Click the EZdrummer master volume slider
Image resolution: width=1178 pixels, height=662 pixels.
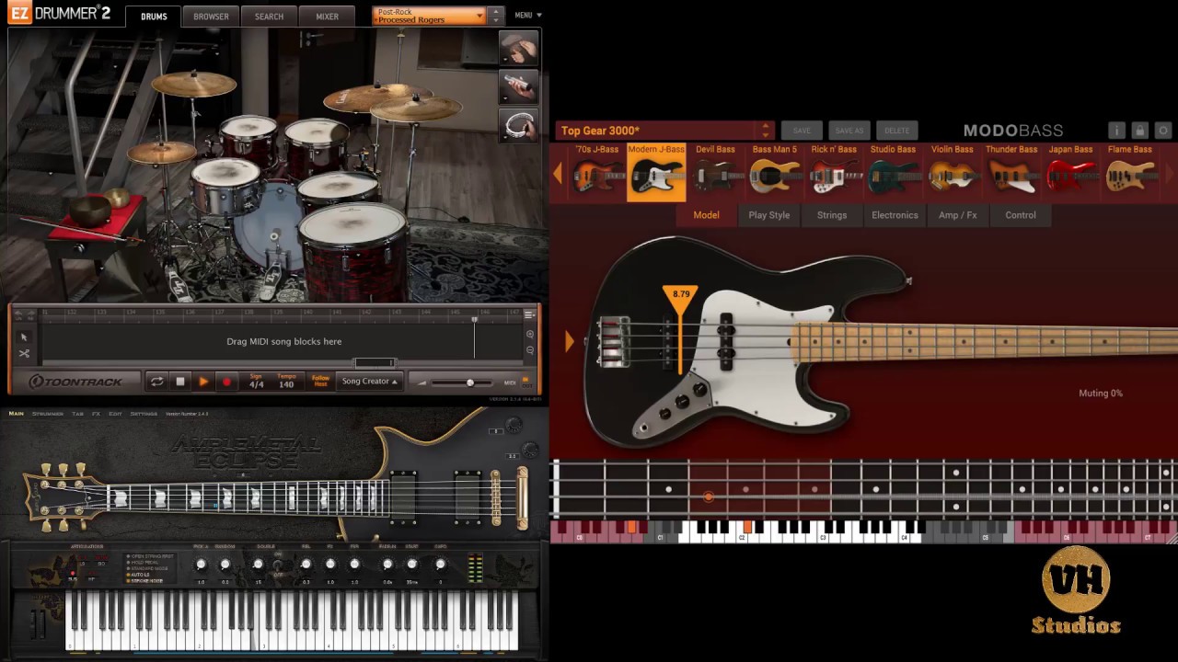[x=460, y=382]
